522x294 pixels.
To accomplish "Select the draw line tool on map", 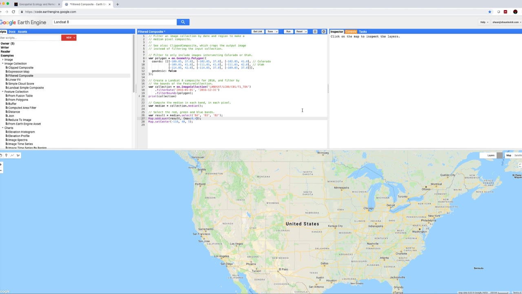I will click(12, 155).
